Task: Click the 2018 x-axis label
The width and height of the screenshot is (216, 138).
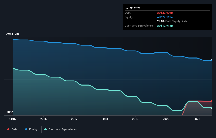Action: [105, 119]
